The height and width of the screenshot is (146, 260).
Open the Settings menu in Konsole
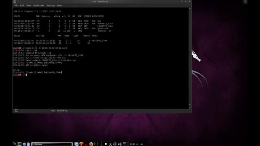point(51,5)
